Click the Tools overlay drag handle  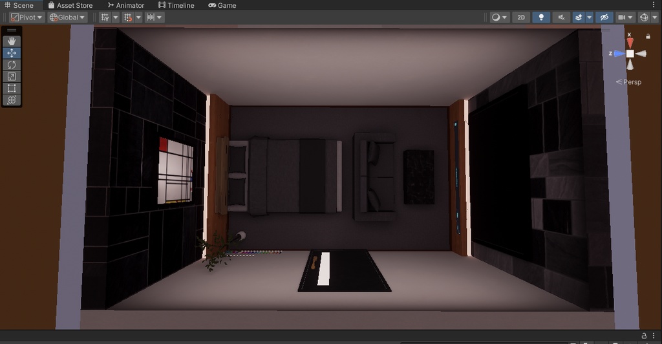point(12,30)
